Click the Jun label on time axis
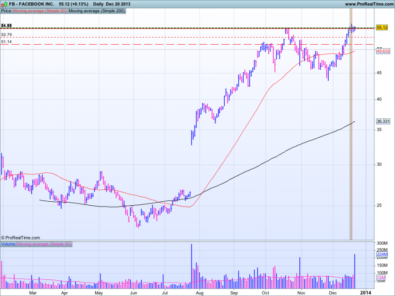This screenshot has height=296, width=395. (x=133, y=293)
